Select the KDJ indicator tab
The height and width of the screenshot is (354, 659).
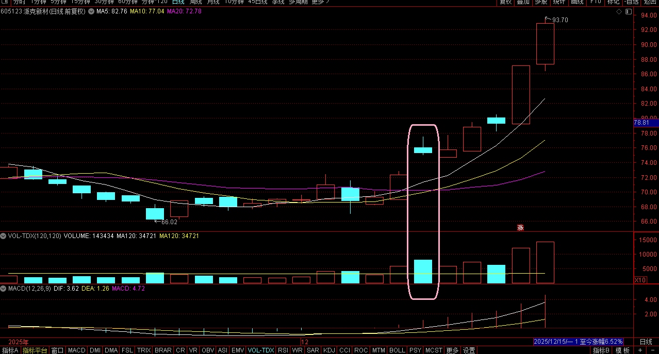coord(329,350)
